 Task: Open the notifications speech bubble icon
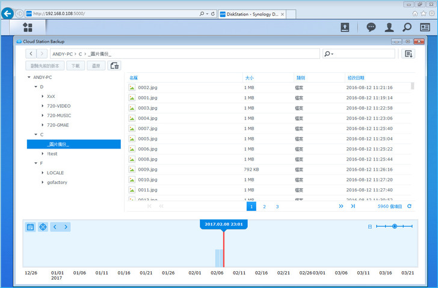[371, 27]
